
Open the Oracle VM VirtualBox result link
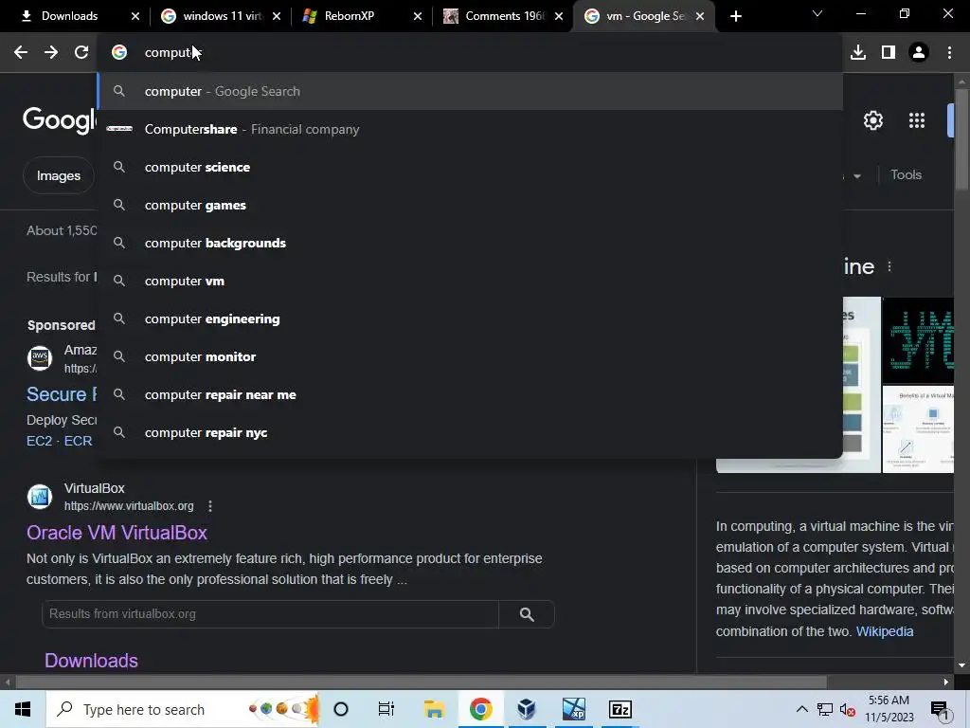(117, 533)
